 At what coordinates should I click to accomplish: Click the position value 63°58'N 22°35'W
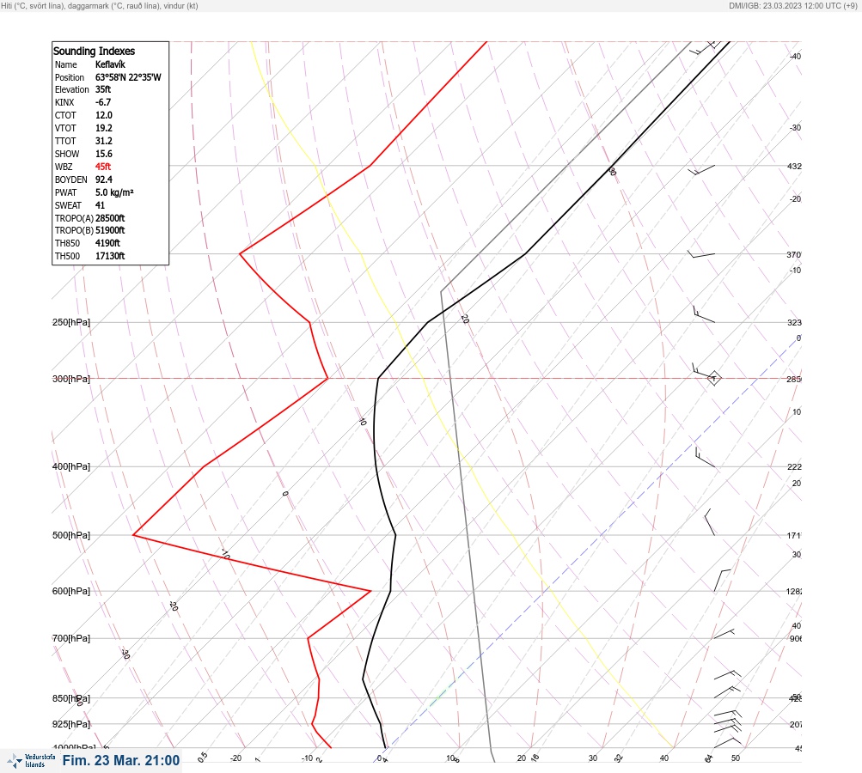128,77
